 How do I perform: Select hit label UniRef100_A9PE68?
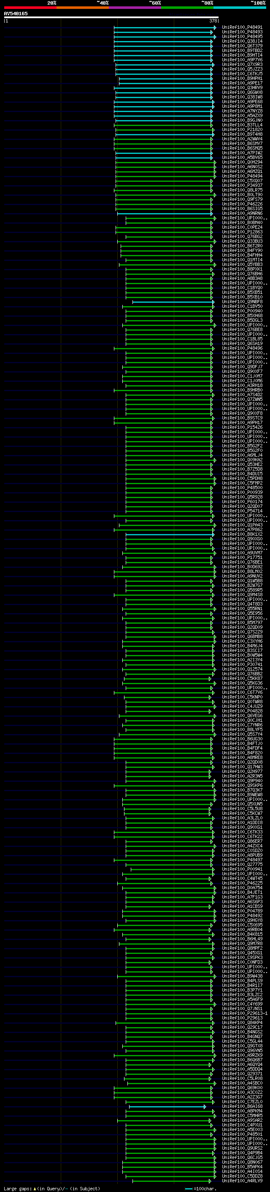242,102
